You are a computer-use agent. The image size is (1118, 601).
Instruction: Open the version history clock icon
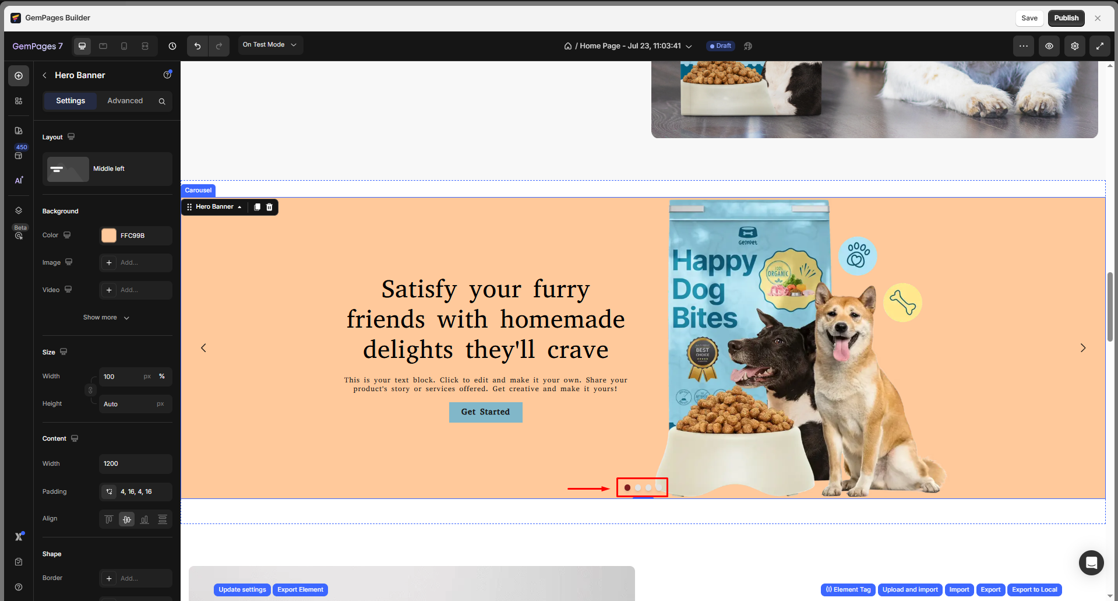coord(172,46)
